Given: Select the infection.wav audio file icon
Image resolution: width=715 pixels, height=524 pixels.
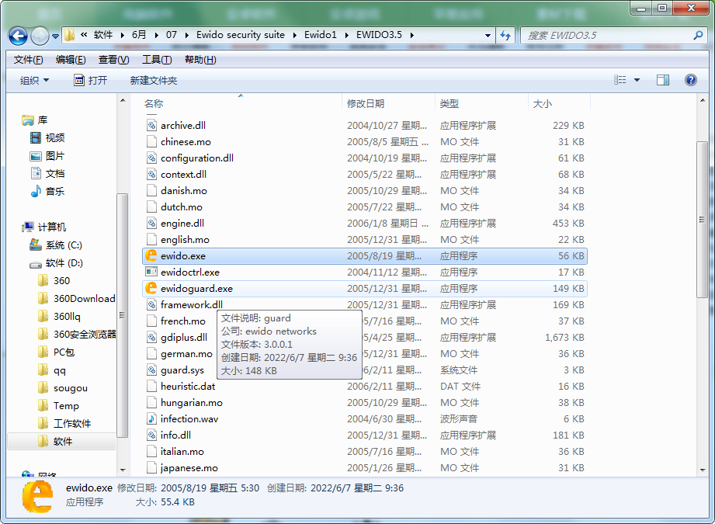Looking at the screenshot, I should 151,418.
